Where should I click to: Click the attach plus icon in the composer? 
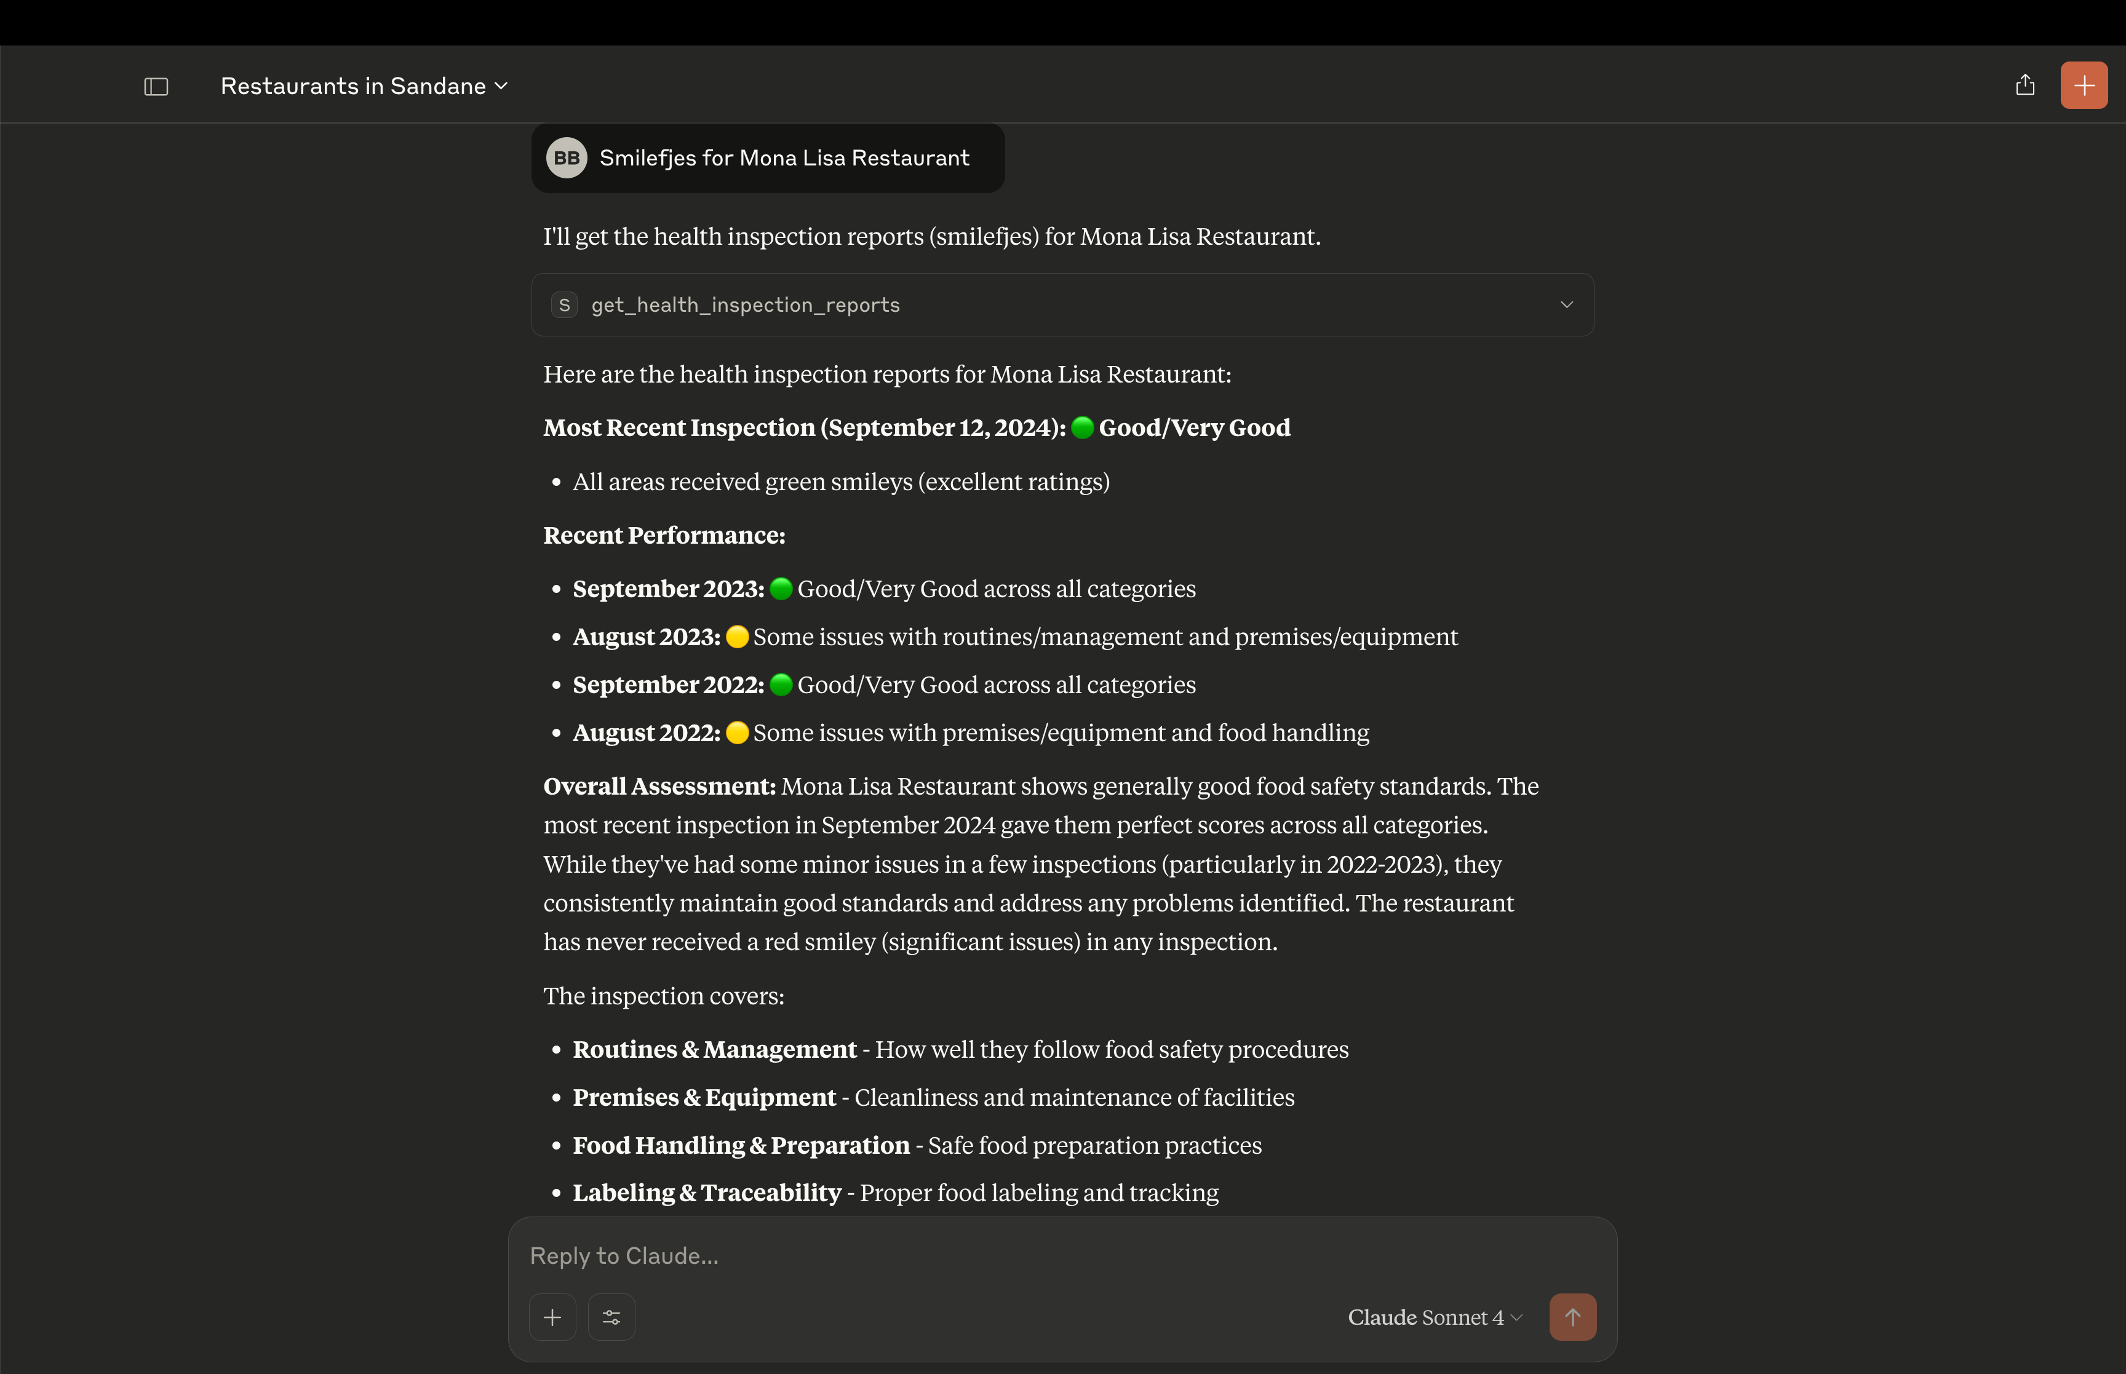click(552, 1317)
